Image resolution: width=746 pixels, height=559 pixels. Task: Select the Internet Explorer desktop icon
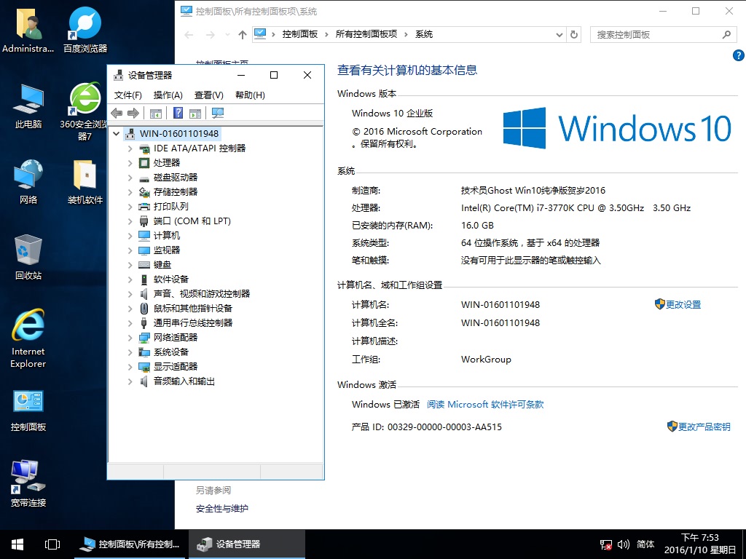click(28, 338)
